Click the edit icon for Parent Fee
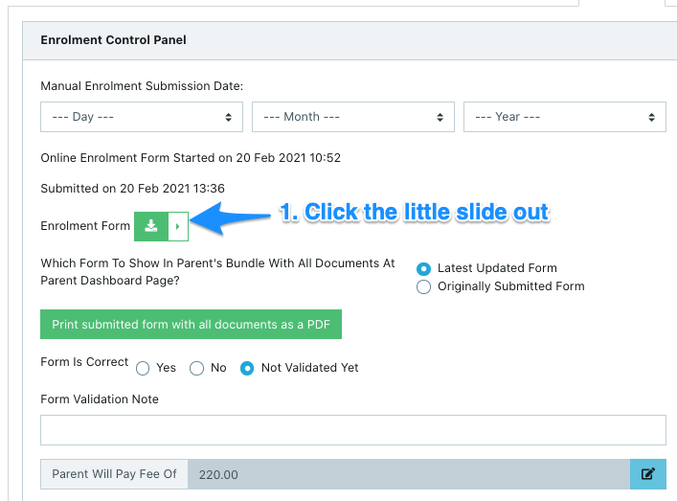 pos(647,473)
